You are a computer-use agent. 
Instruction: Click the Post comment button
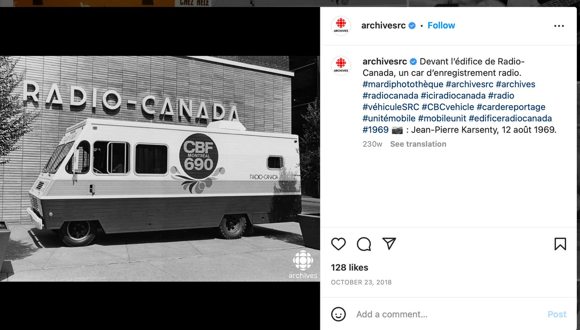click(x=557, y=314)
